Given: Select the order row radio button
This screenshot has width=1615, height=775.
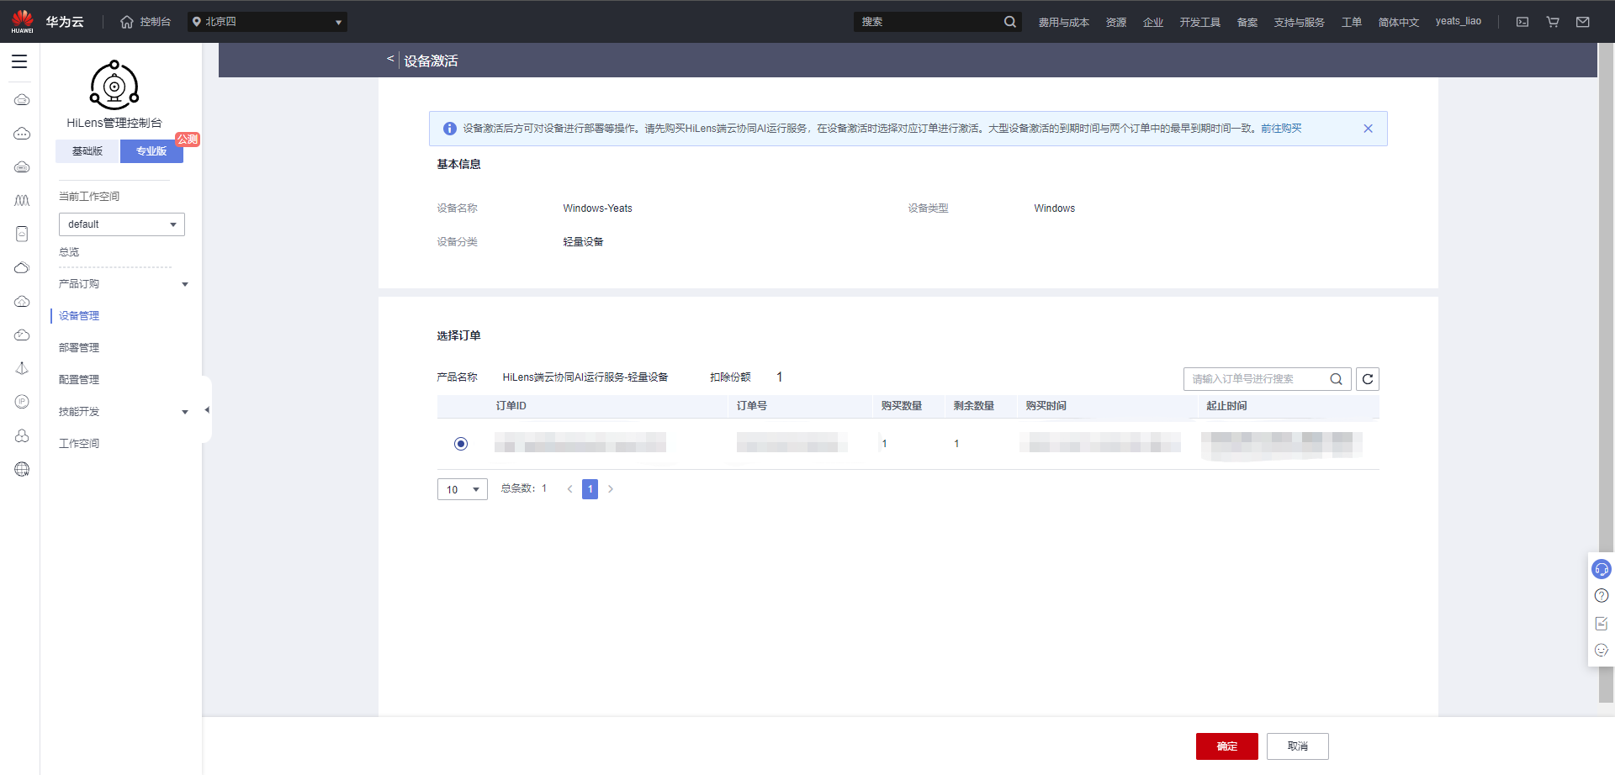Looking at the screenshot, I should (461, 444).
